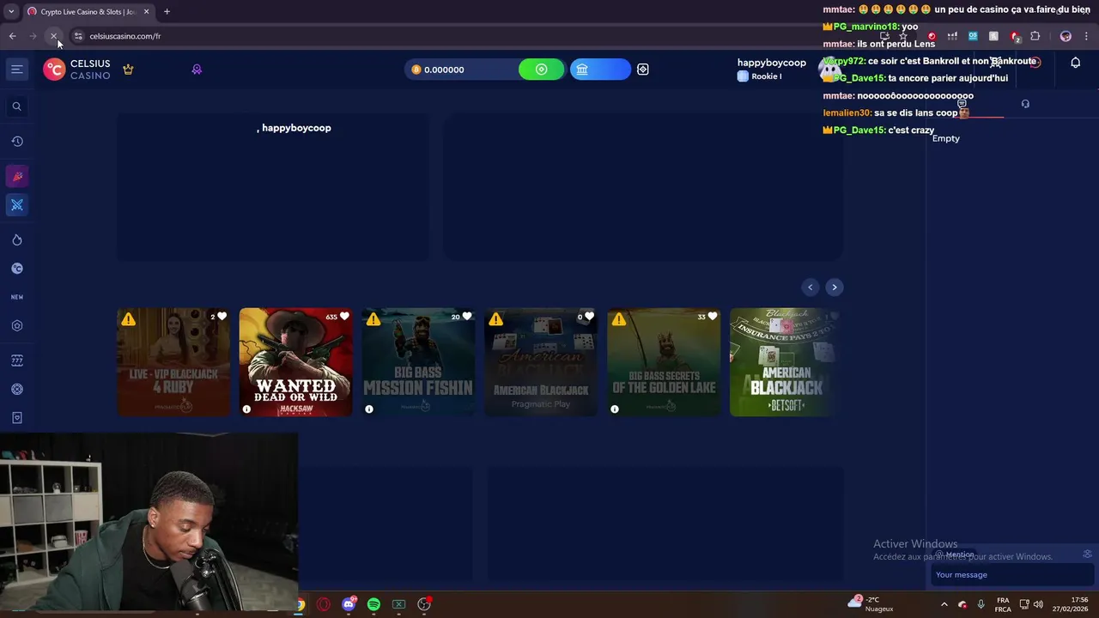Screen dimensions: 1099x618
Task: Open the taskbar weather widget
Action: coord(871,604)
